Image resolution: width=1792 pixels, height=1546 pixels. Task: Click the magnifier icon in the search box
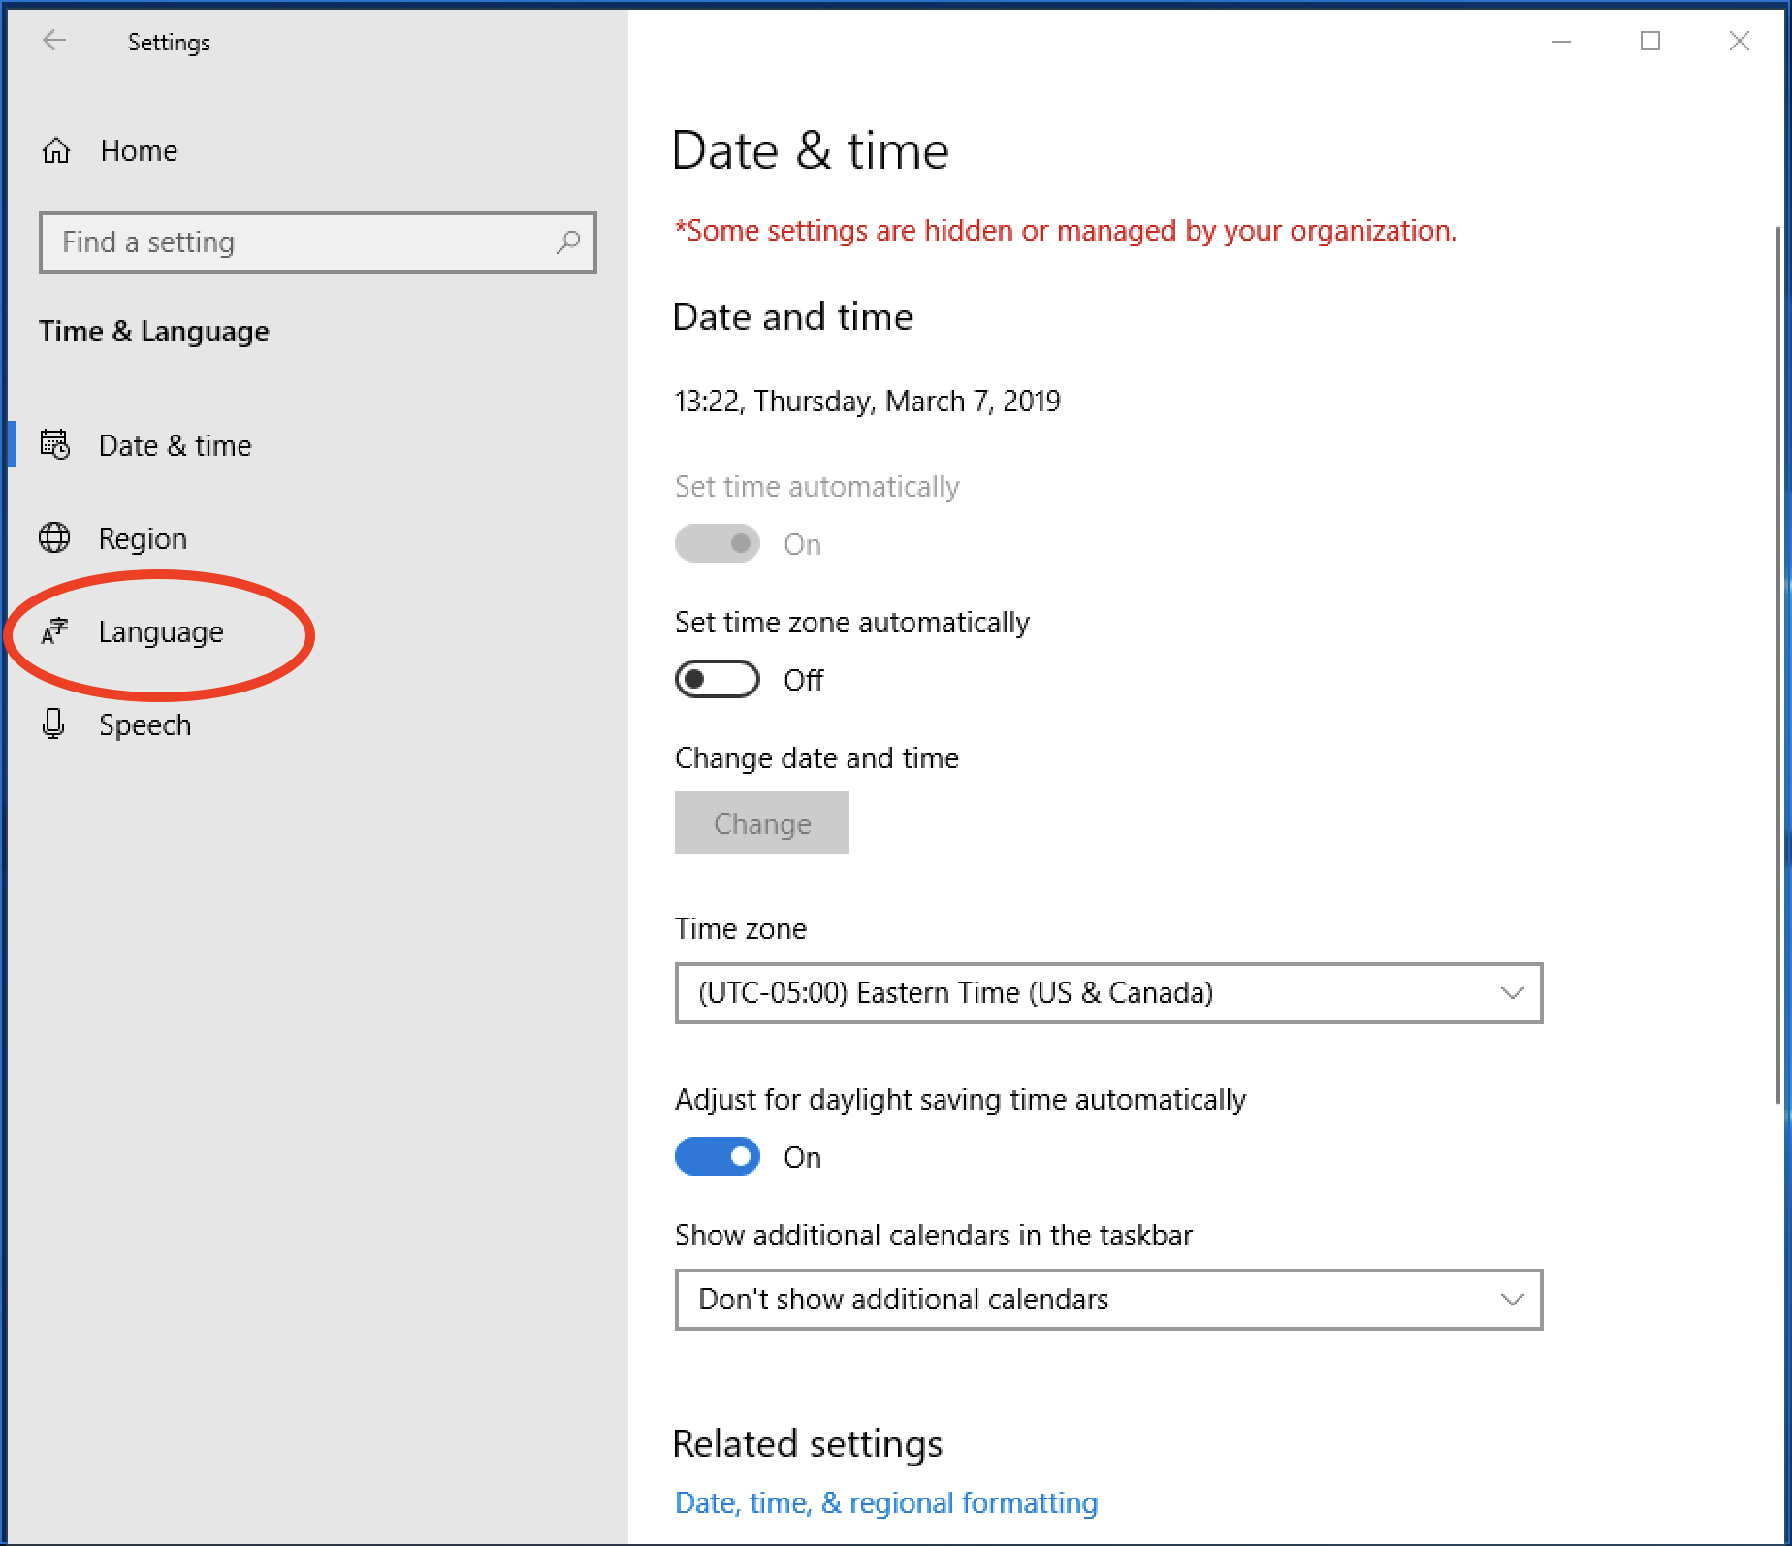[570, 242]
